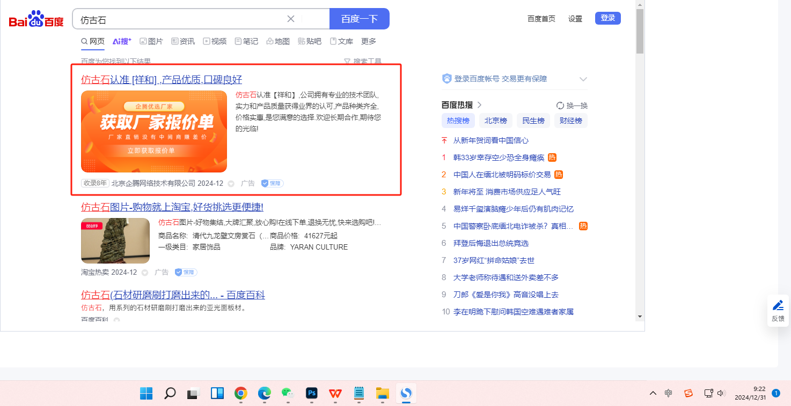Select the 北京榜 hot search tab
This screenshot has width=791, height=406.
click(495, 121)
